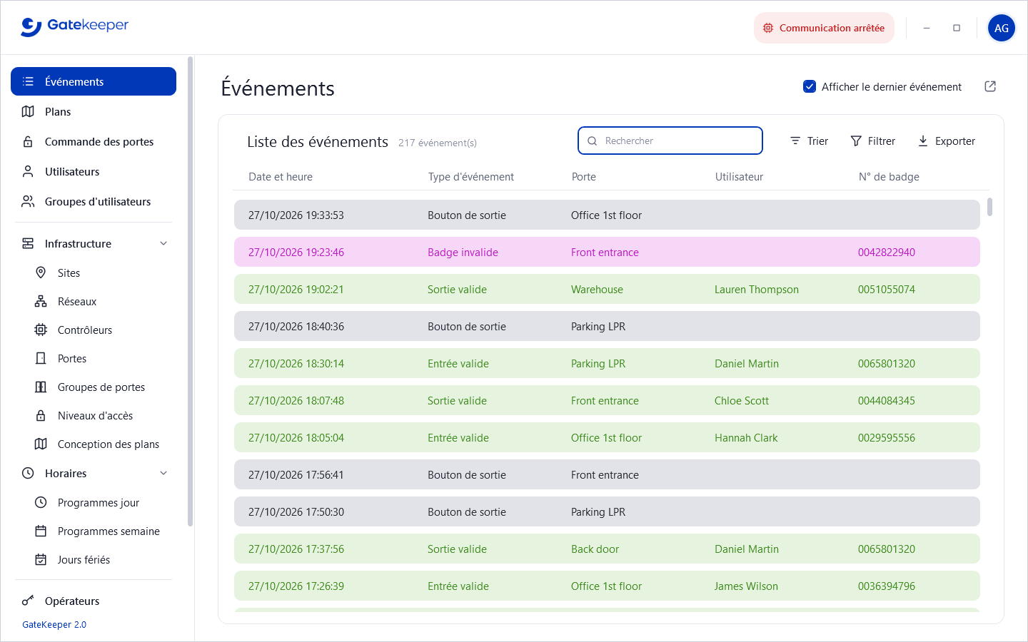Collapse the Infrastructure section

(163, 243)
